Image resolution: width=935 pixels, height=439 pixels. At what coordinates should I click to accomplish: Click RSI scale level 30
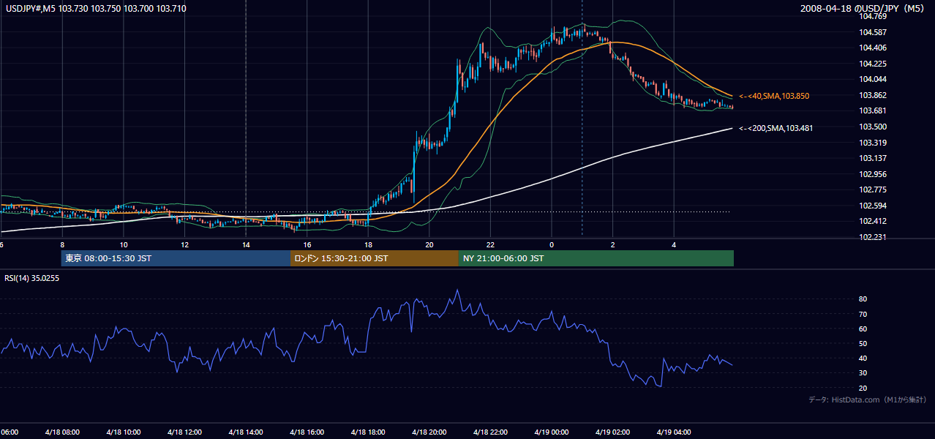863,372
